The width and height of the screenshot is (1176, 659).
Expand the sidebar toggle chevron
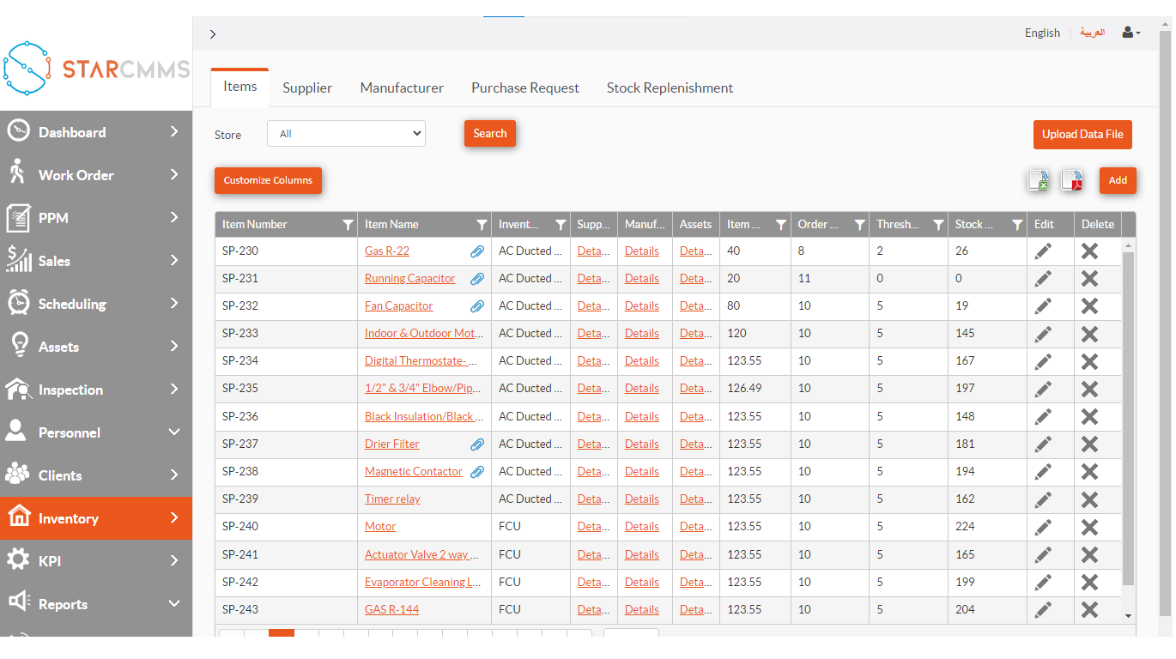click(213, 34)
